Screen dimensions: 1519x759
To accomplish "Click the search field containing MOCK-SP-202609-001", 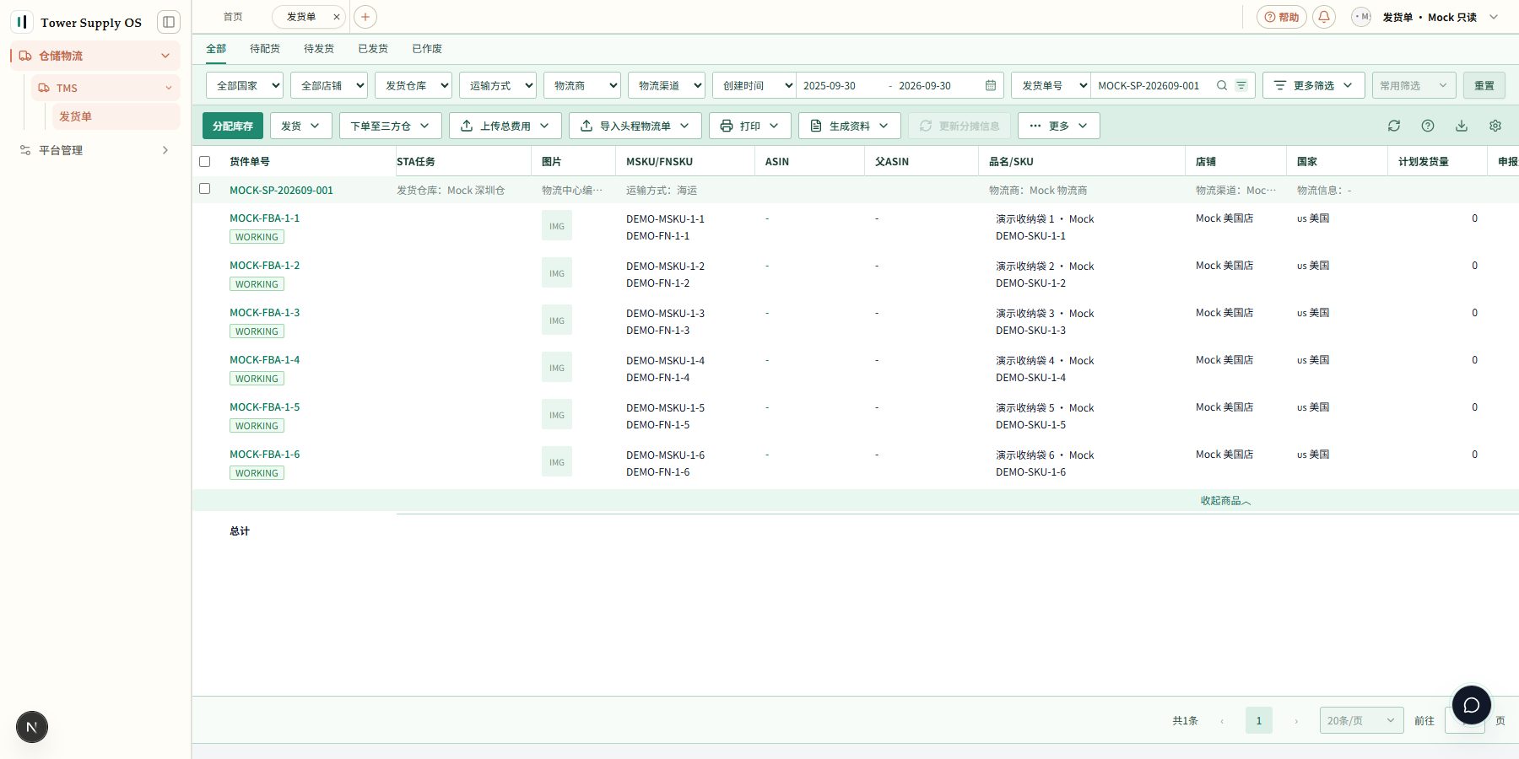I will (1152, 85).
